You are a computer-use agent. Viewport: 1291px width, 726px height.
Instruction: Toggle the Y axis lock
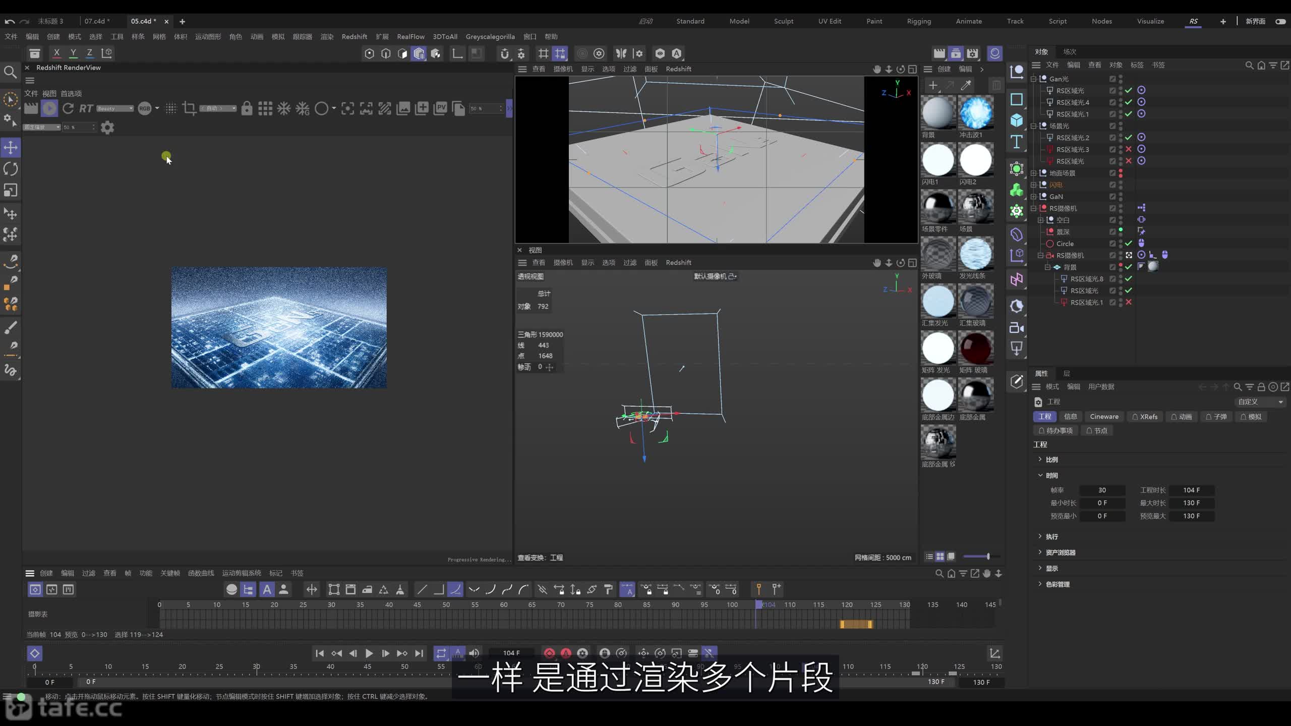tap(74, 53)
